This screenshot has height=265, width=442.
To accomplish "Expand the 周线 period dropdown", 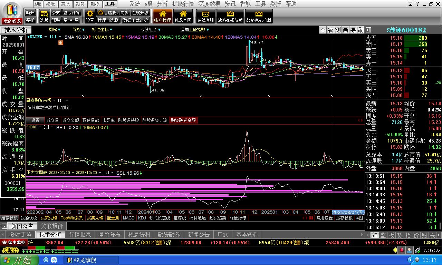I will pos(55,30).
